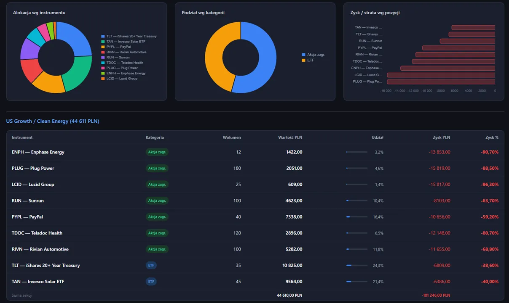Viewport: 509px width, 303px height.
Task: Click the share progress bar in RIVN row
Action: pyautogui.click(x=357, y=249)
